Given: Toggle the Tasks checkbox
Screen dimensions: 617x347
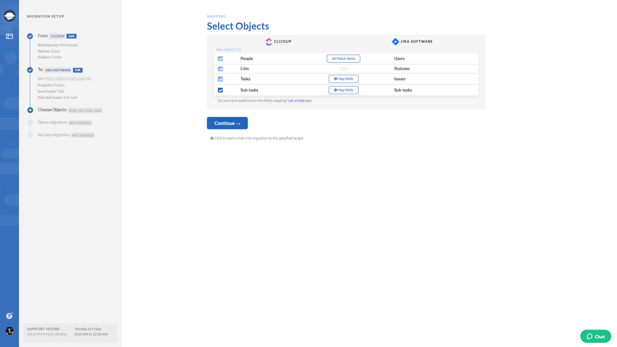Looking at the screenshot, I should point(220,79).
